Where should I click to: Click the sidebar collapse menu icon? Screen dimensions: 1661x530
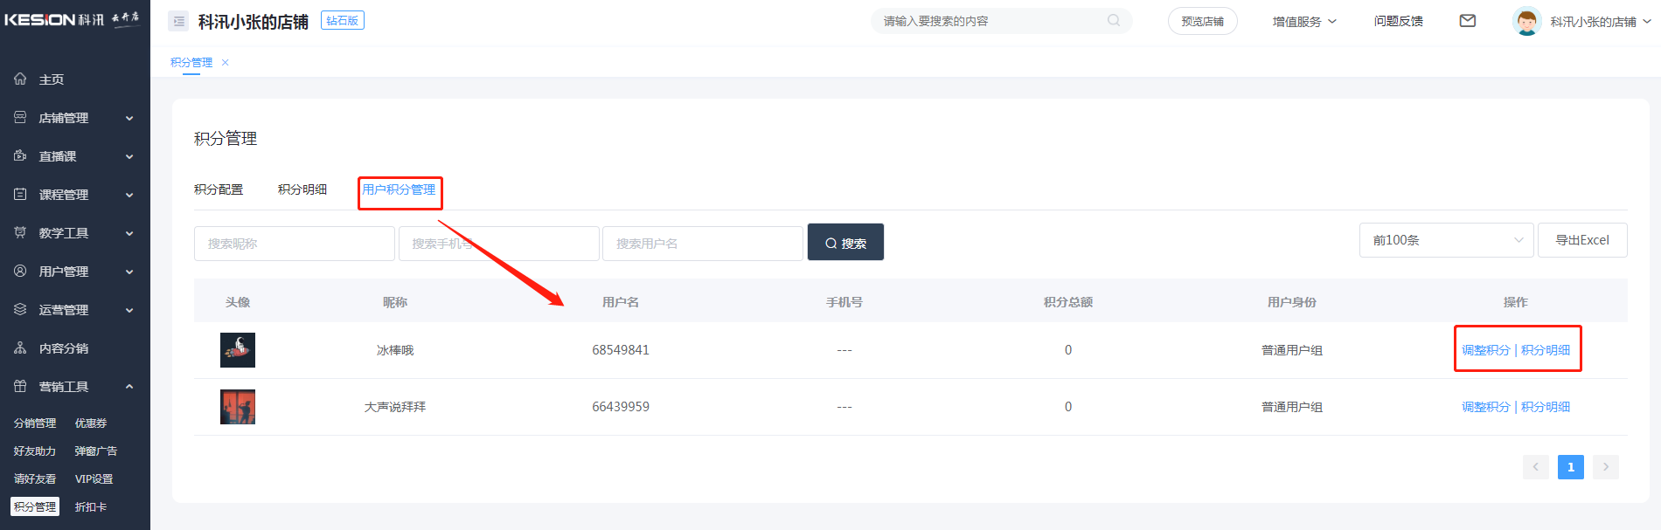pyautogui.click(x=178, y=22)
